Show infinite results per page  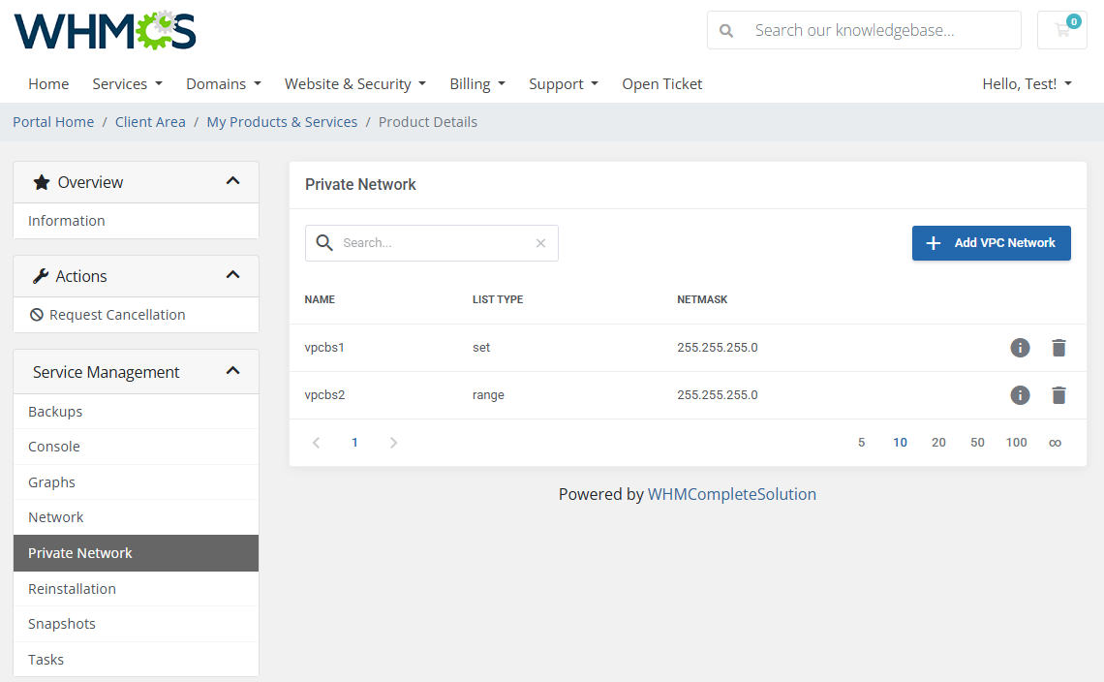point(1055,442)
